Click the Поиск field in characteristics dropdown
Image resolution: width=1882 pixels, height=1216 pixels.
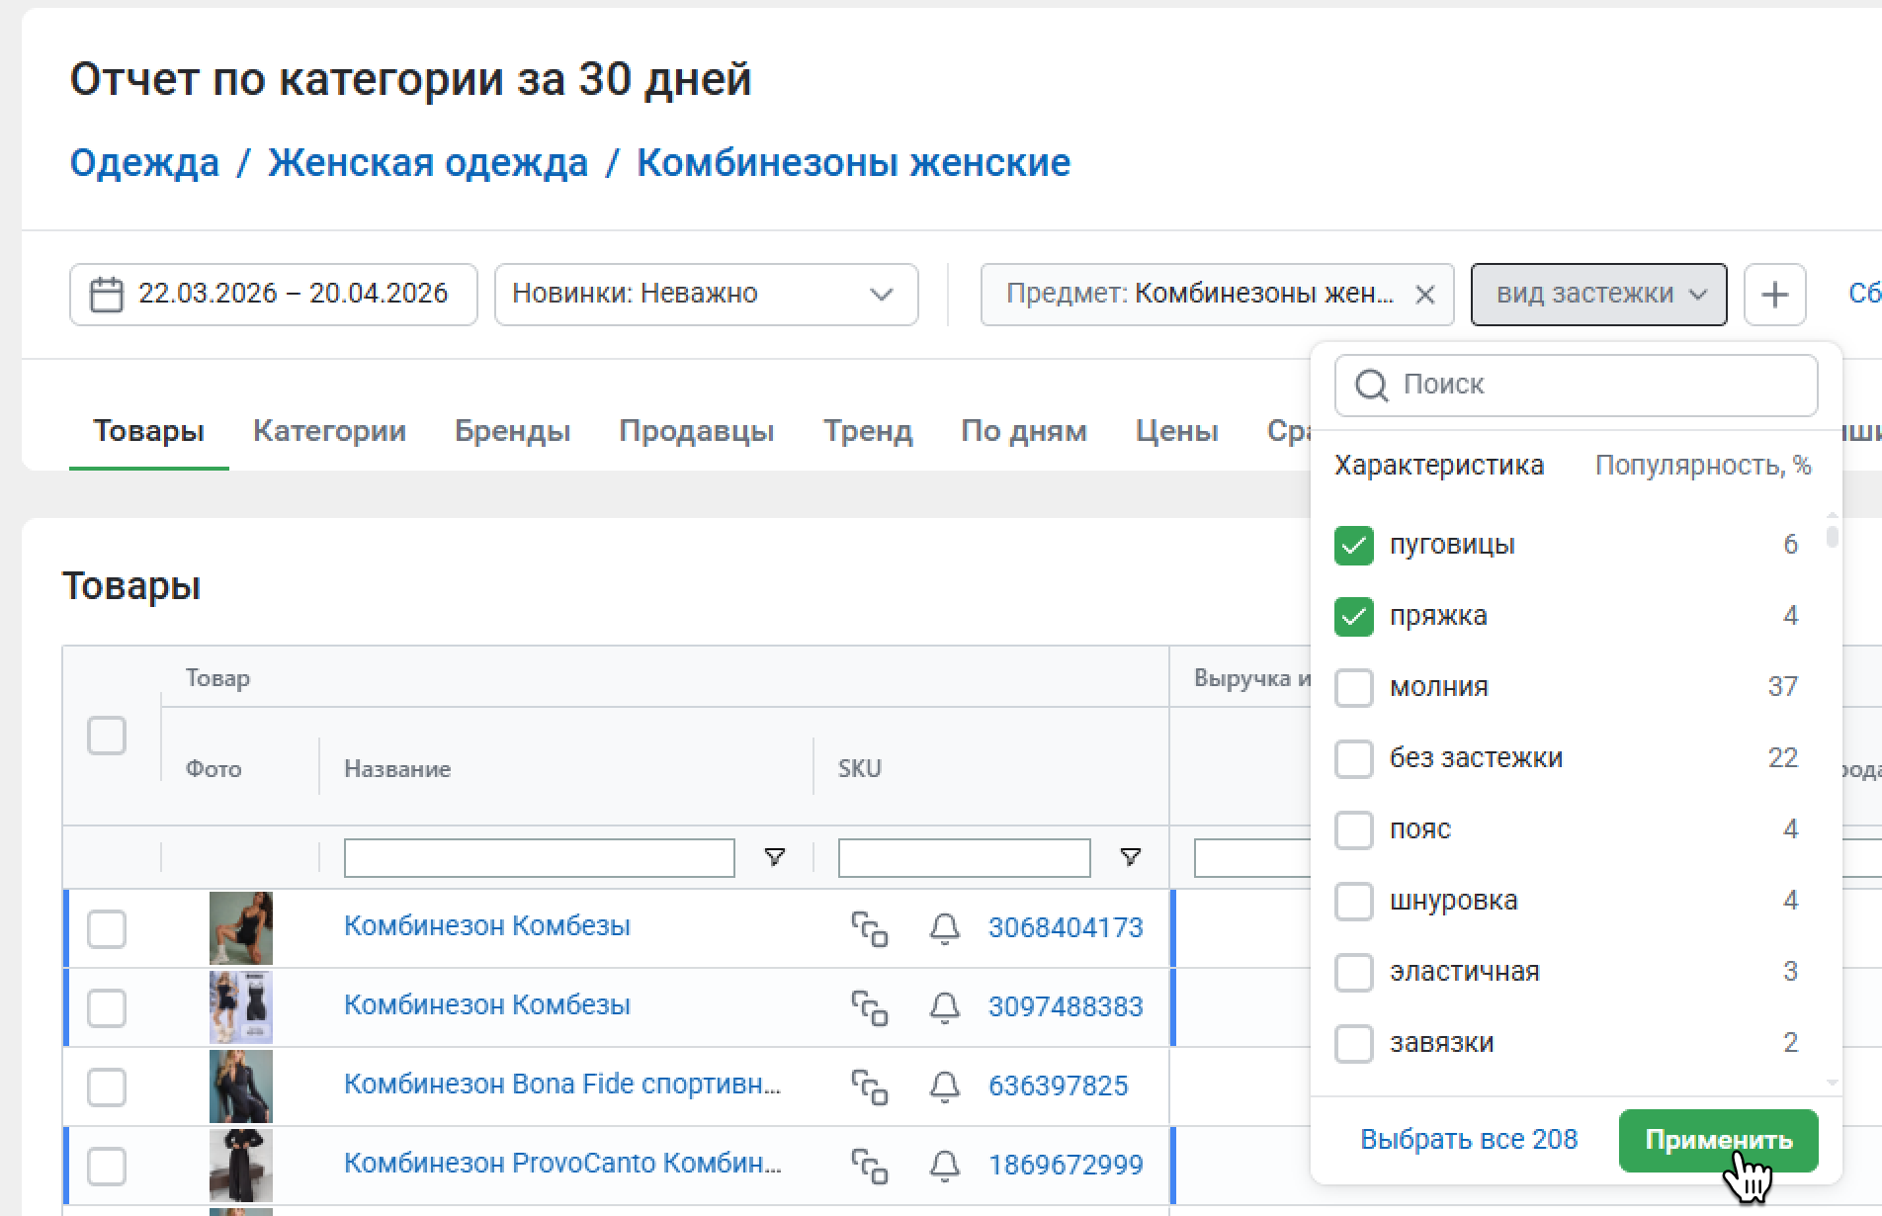coord(1591,385)
